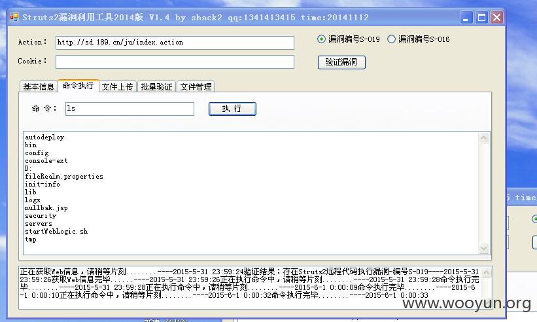
Task: Open the 文件上传 tab
Action: (117, 86)
